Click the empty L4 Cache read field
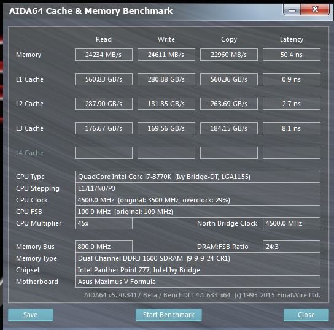 coord(104,153)
